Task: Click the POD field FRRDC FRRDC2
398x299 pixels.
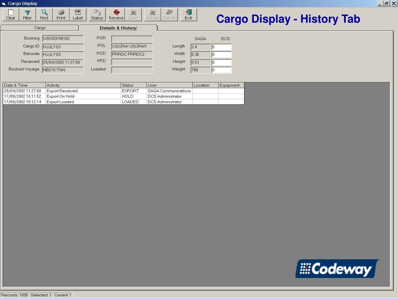Action: click(132, 54)
